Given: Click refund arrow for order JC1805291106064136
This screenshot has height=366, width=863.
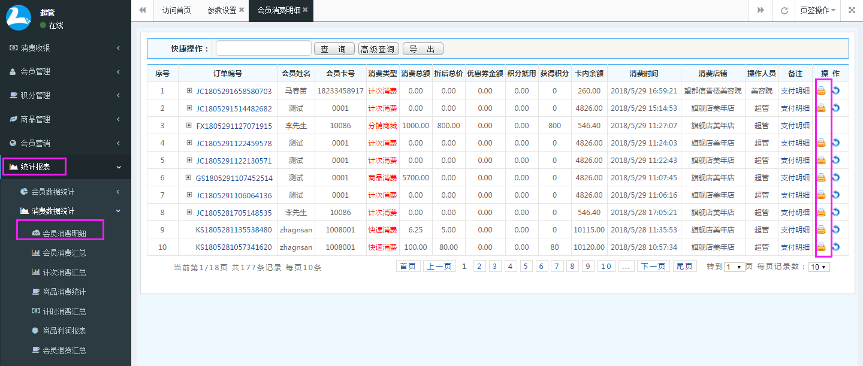Looking at the screenshot, I should (836, 195).
